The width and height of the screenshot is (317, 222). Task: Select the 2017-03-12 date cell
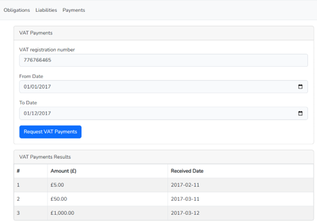[x=240, y=213]
